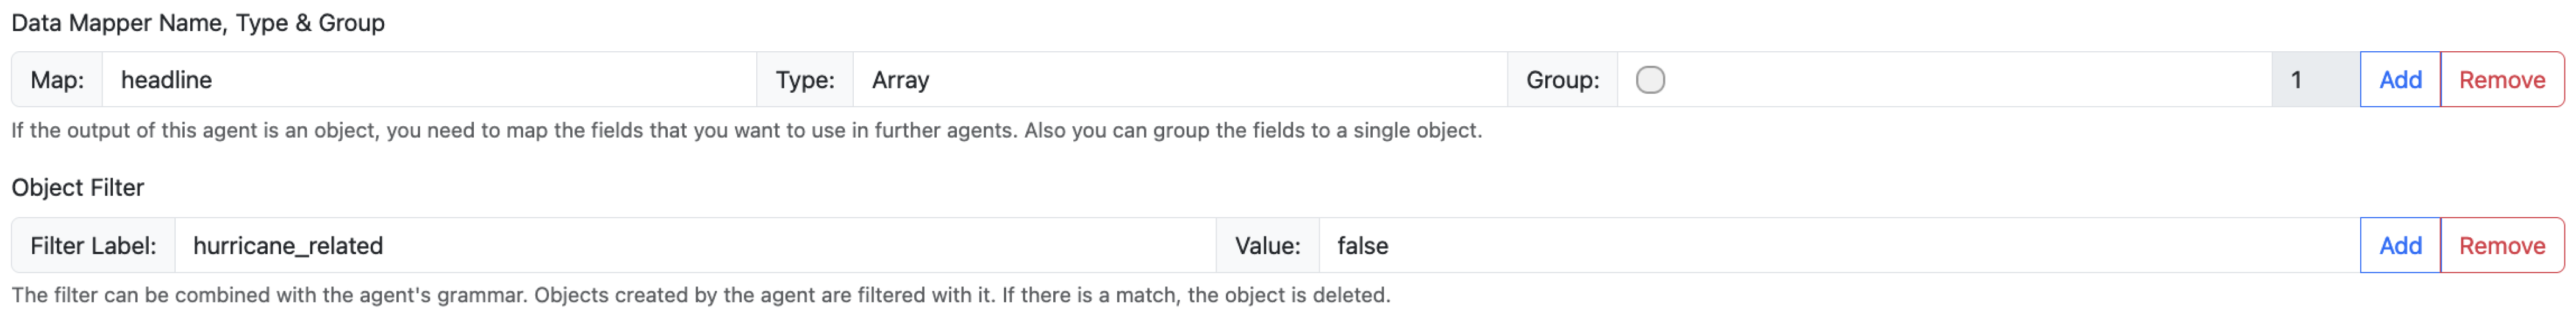The height and width of the screenshot is (317, 2576).
Task: Click the Object Filter heading
Action: coord(78,188)
